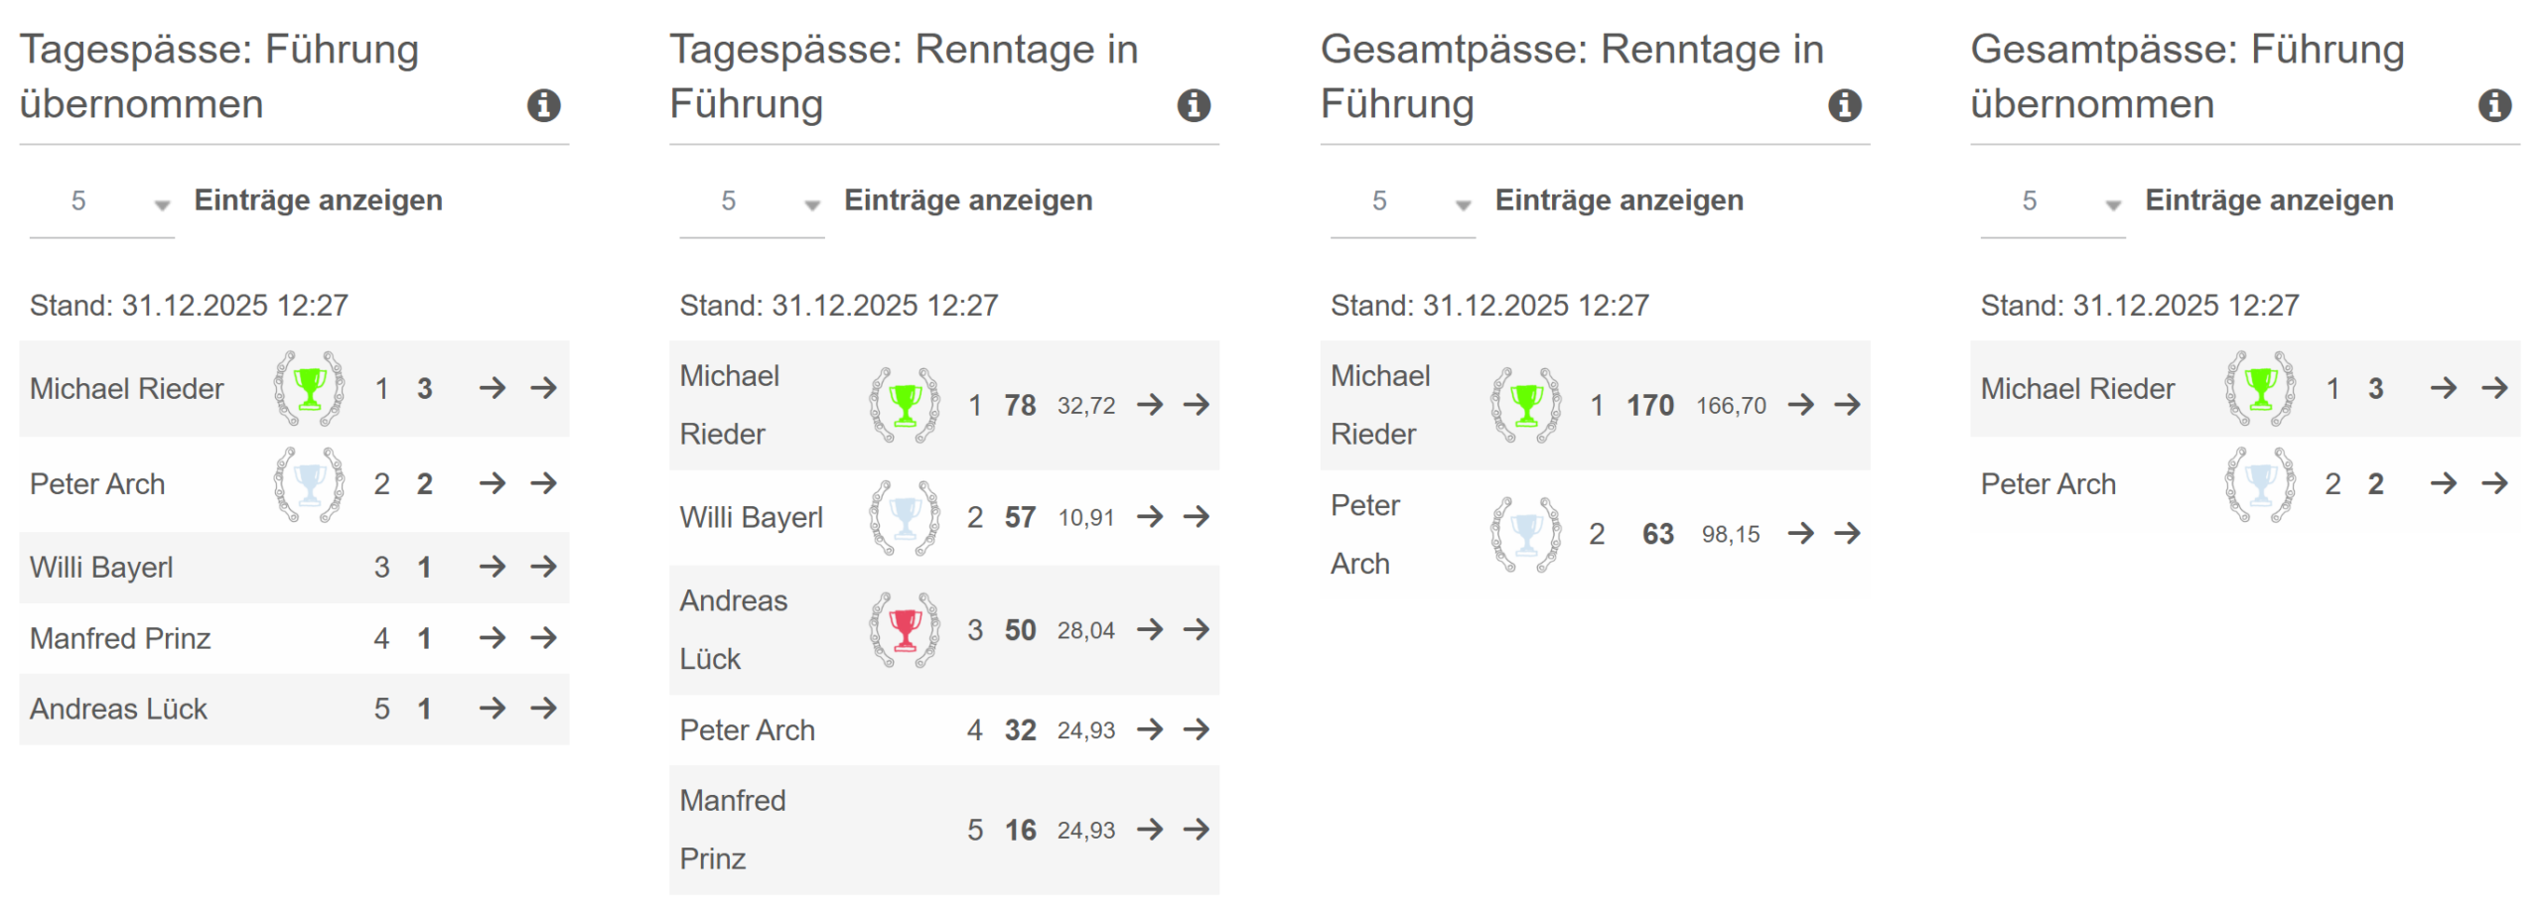
Task: Click first arrow in Peter Arch row with 98,15
Action: (x=1799, y=533)
